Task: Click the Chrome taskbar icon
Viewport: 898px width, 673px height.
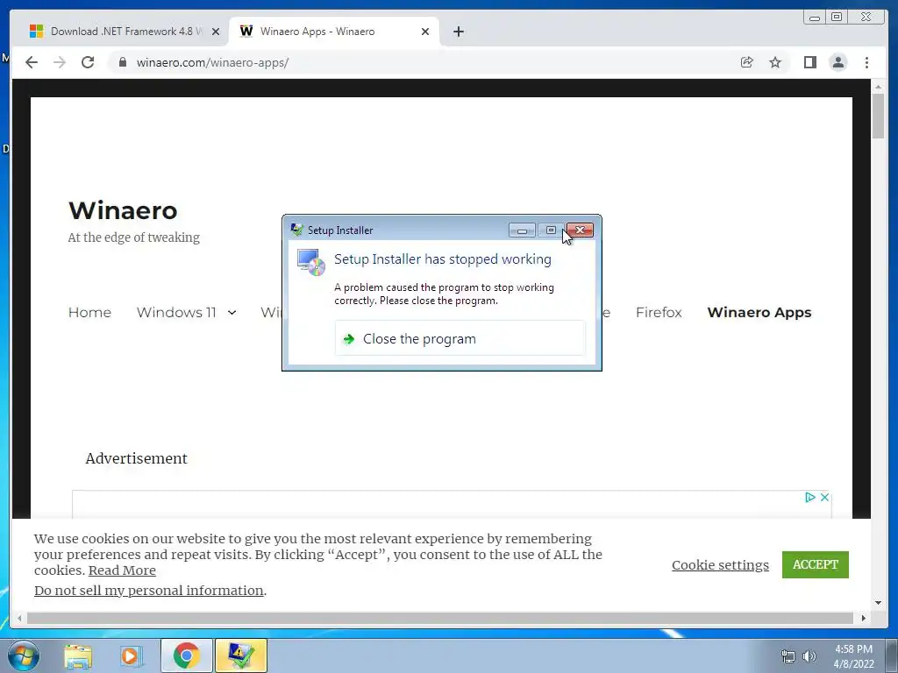Action: pos(187,655)
